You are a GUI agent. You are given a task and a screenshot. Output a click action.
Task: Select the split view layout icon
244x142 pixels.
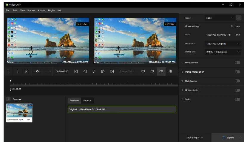pyautogui.click(x=152, y=71)
